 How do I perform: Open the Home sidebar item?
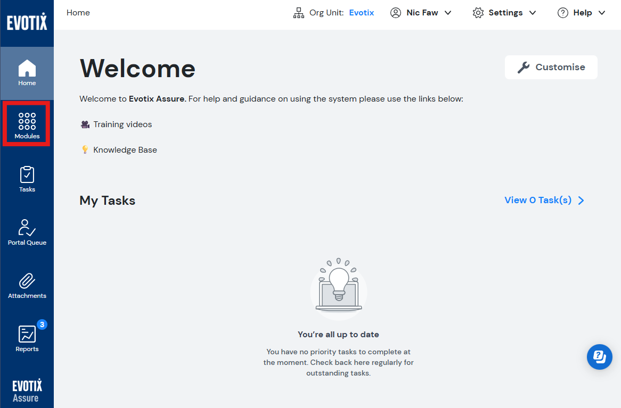coord(27,73)
